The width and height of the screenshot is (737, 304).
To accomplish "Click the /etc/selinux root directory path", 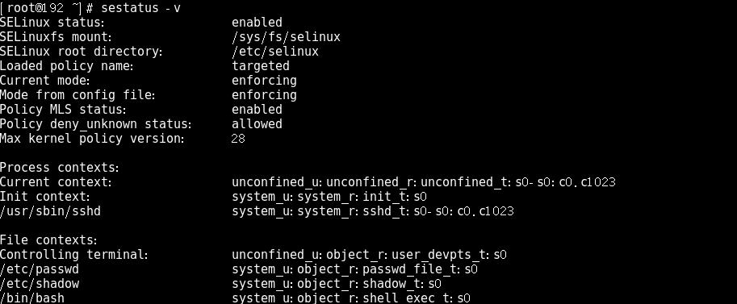I will point(275,52).
